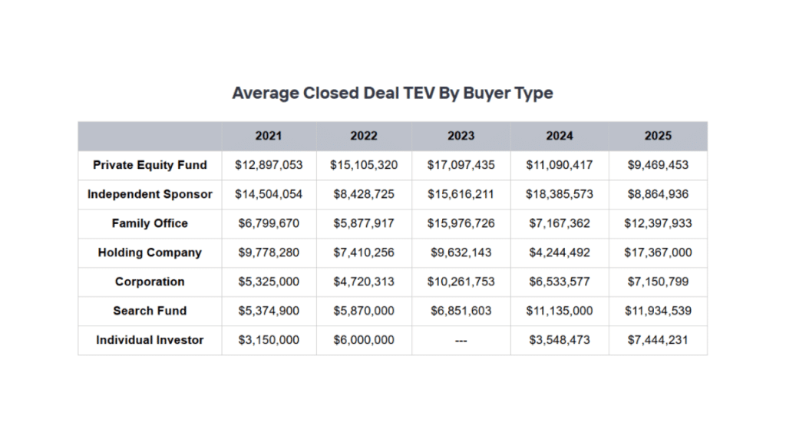786x442 pixels.
Task: Select the $11,135,000 Search Fund cell
Action: pos(560,311)
